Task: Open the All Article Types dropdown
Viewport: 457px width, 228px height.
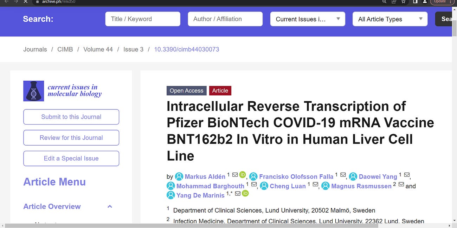Action: tap(390, 19)
